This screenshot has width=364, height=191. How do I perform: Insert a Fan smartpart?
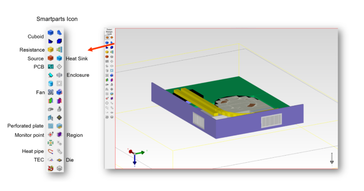(x=51, y=92)
